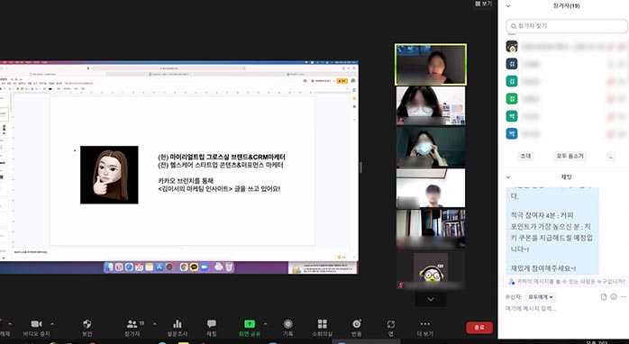The width and height of the screenshot is (629, 344).
Task: Click the first participant cartoon avatar in list
Action: click(x=512, y=47)
